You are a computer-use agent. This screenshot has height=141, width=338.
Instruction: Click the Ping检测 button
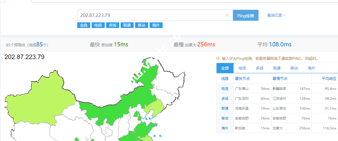pos(245,16)
